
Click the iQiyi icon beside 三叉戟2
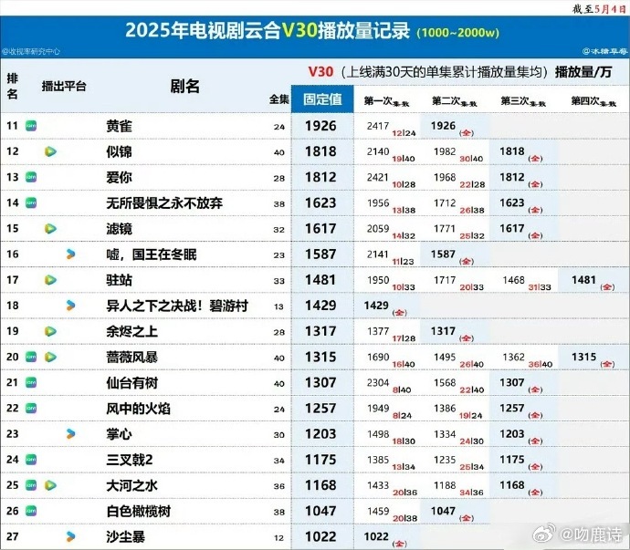[x=31, y=460]
